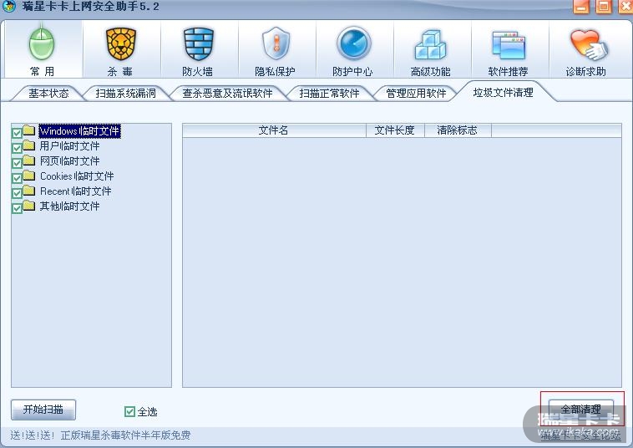Select the 垃圾文件清理 tab

click(503, 93)
